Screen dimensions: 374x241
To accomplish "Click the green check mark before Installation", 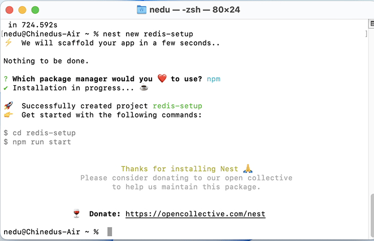I will tap(6, 88).
